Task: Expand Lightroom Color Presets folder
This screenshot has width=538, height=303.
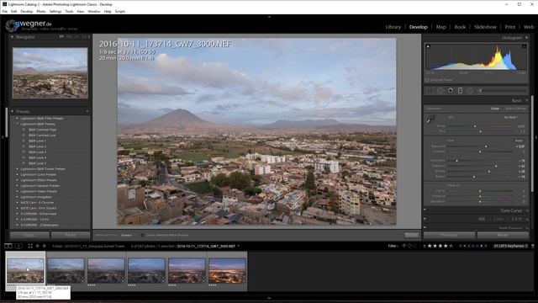Action: (x=18, y=174)
